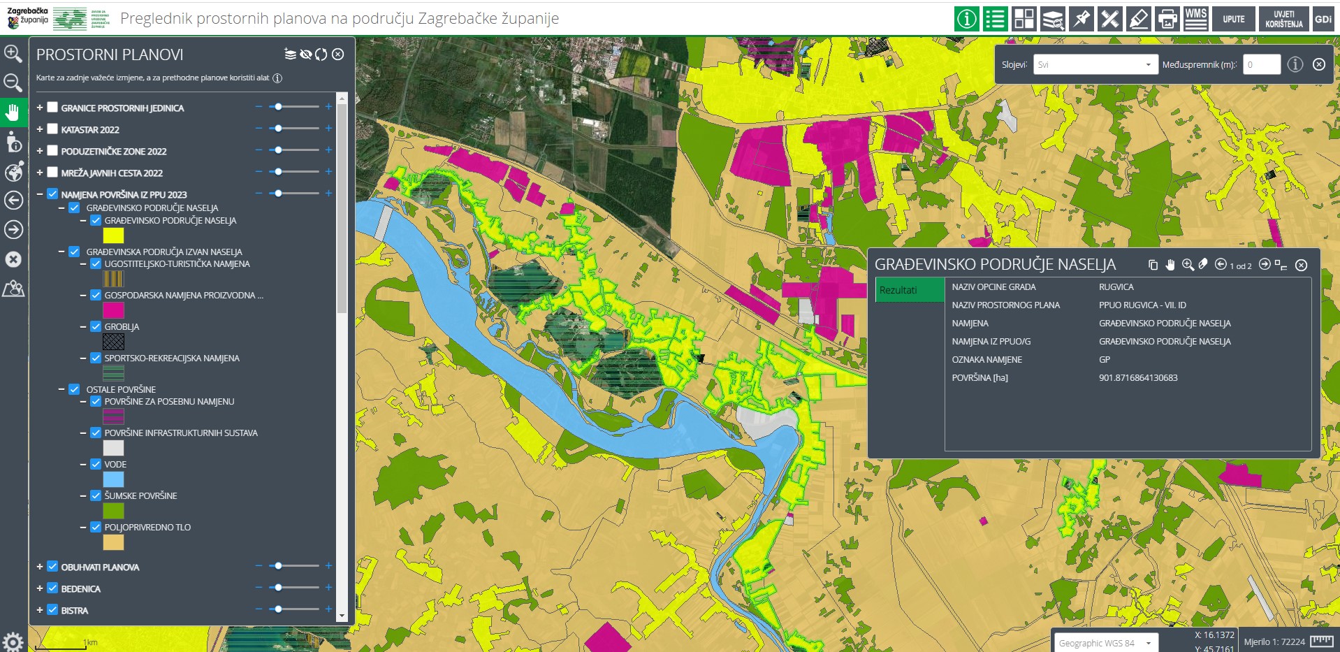
Task: Collapse the NAMJENA POVRŠINA IZ PPU 2023 group
Action: click(40, 194)
